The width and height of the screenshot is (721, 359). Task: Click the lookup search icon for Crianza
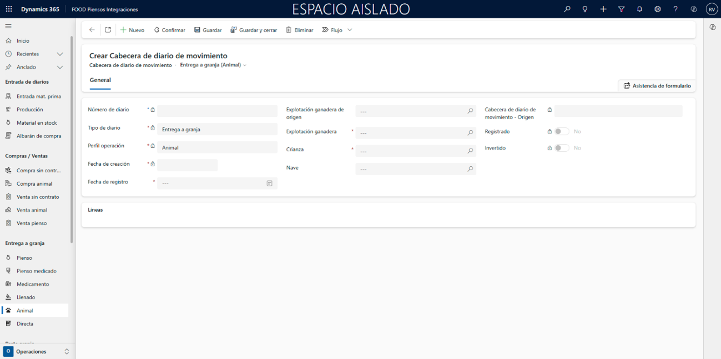(x=470, y=151)
